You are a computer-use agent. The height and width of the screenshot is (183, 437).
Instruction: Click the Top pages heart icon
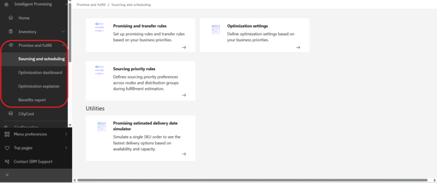7,148
